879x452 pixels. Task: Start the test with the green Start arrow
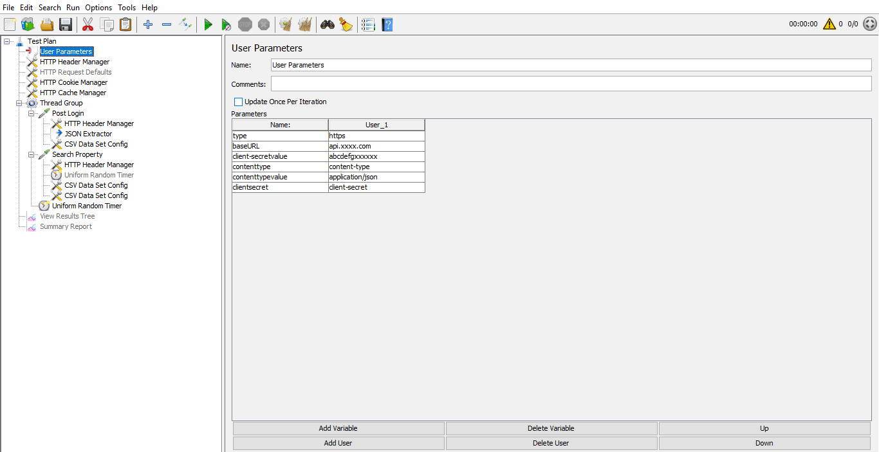point(208,24)
